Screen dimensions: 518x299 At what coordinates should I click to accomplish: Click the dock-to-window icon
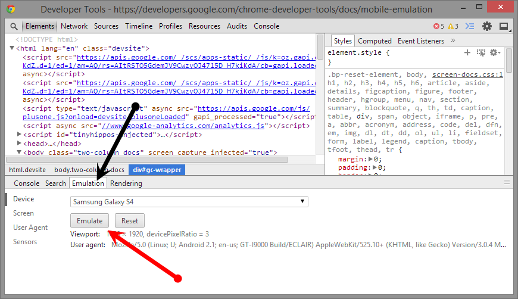504,26
